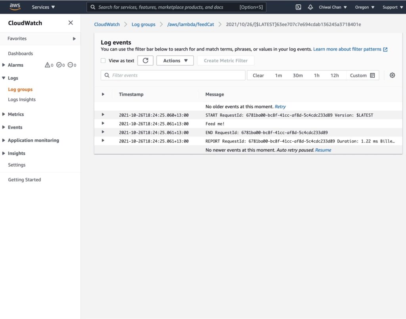Click the log stream name in breadcrumb

(x=293, y=24)
